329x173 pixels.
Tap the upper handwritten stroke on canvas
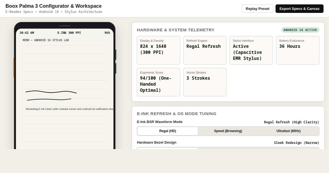point(51,92)
